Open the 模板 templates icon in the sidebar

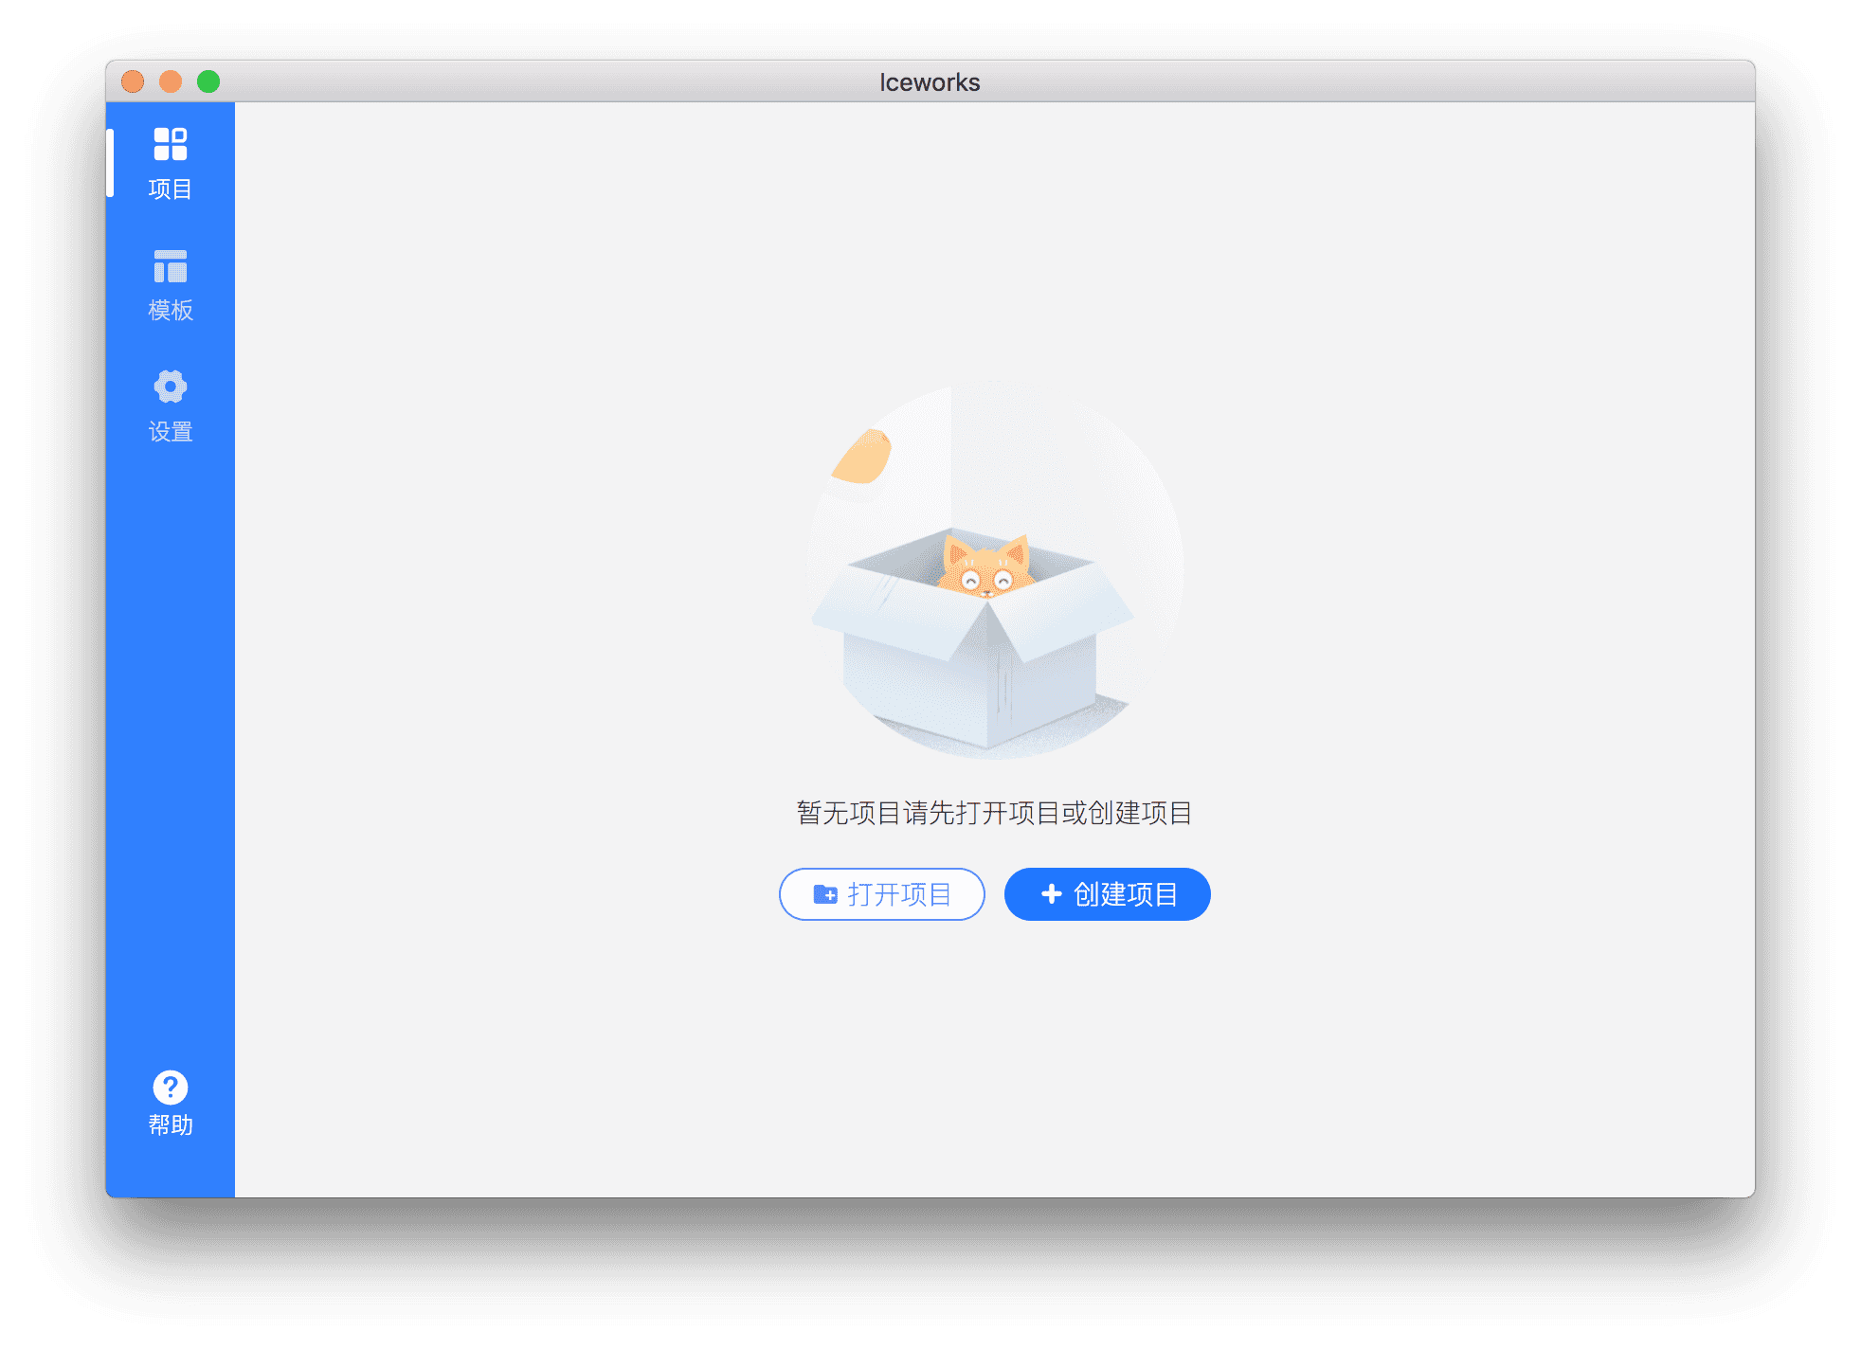pyautogui.click(x=171, y=266)
